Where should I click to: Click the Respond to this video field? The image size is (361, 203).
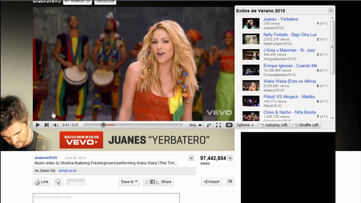point(106,198)
